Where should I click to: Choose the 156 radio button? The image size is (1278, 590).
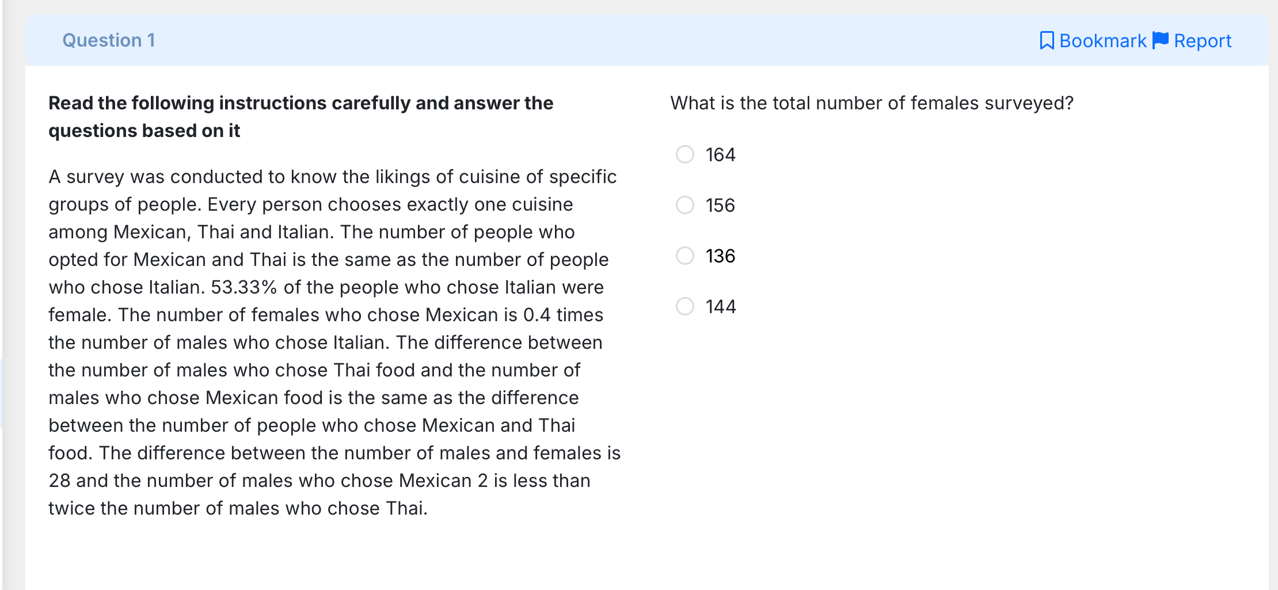[x=685, y=205]
